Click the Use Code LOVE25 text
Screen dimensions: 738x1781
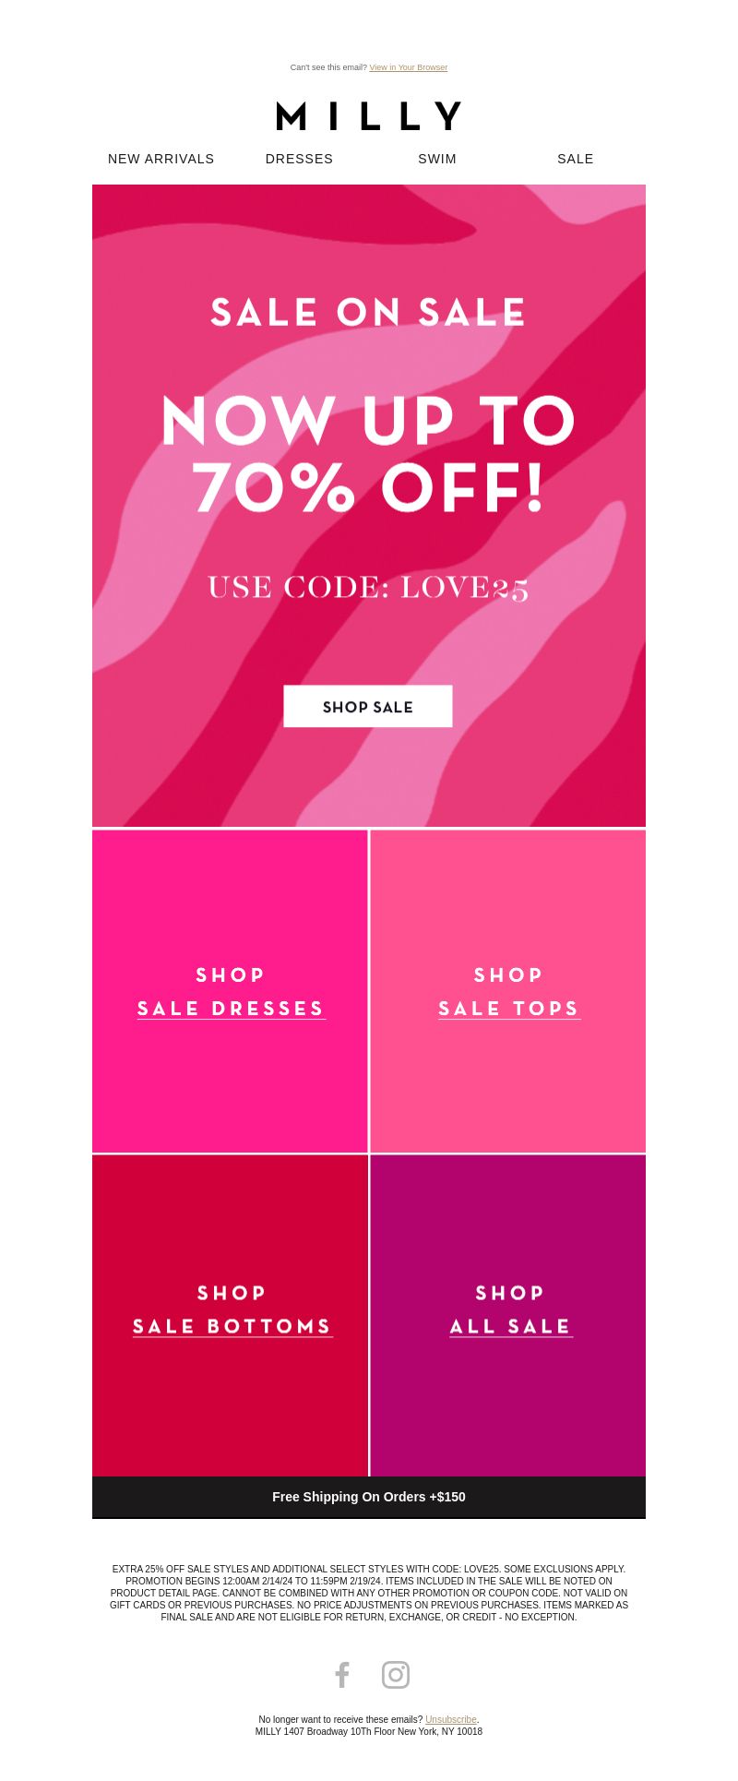click(x=368, y=588)
